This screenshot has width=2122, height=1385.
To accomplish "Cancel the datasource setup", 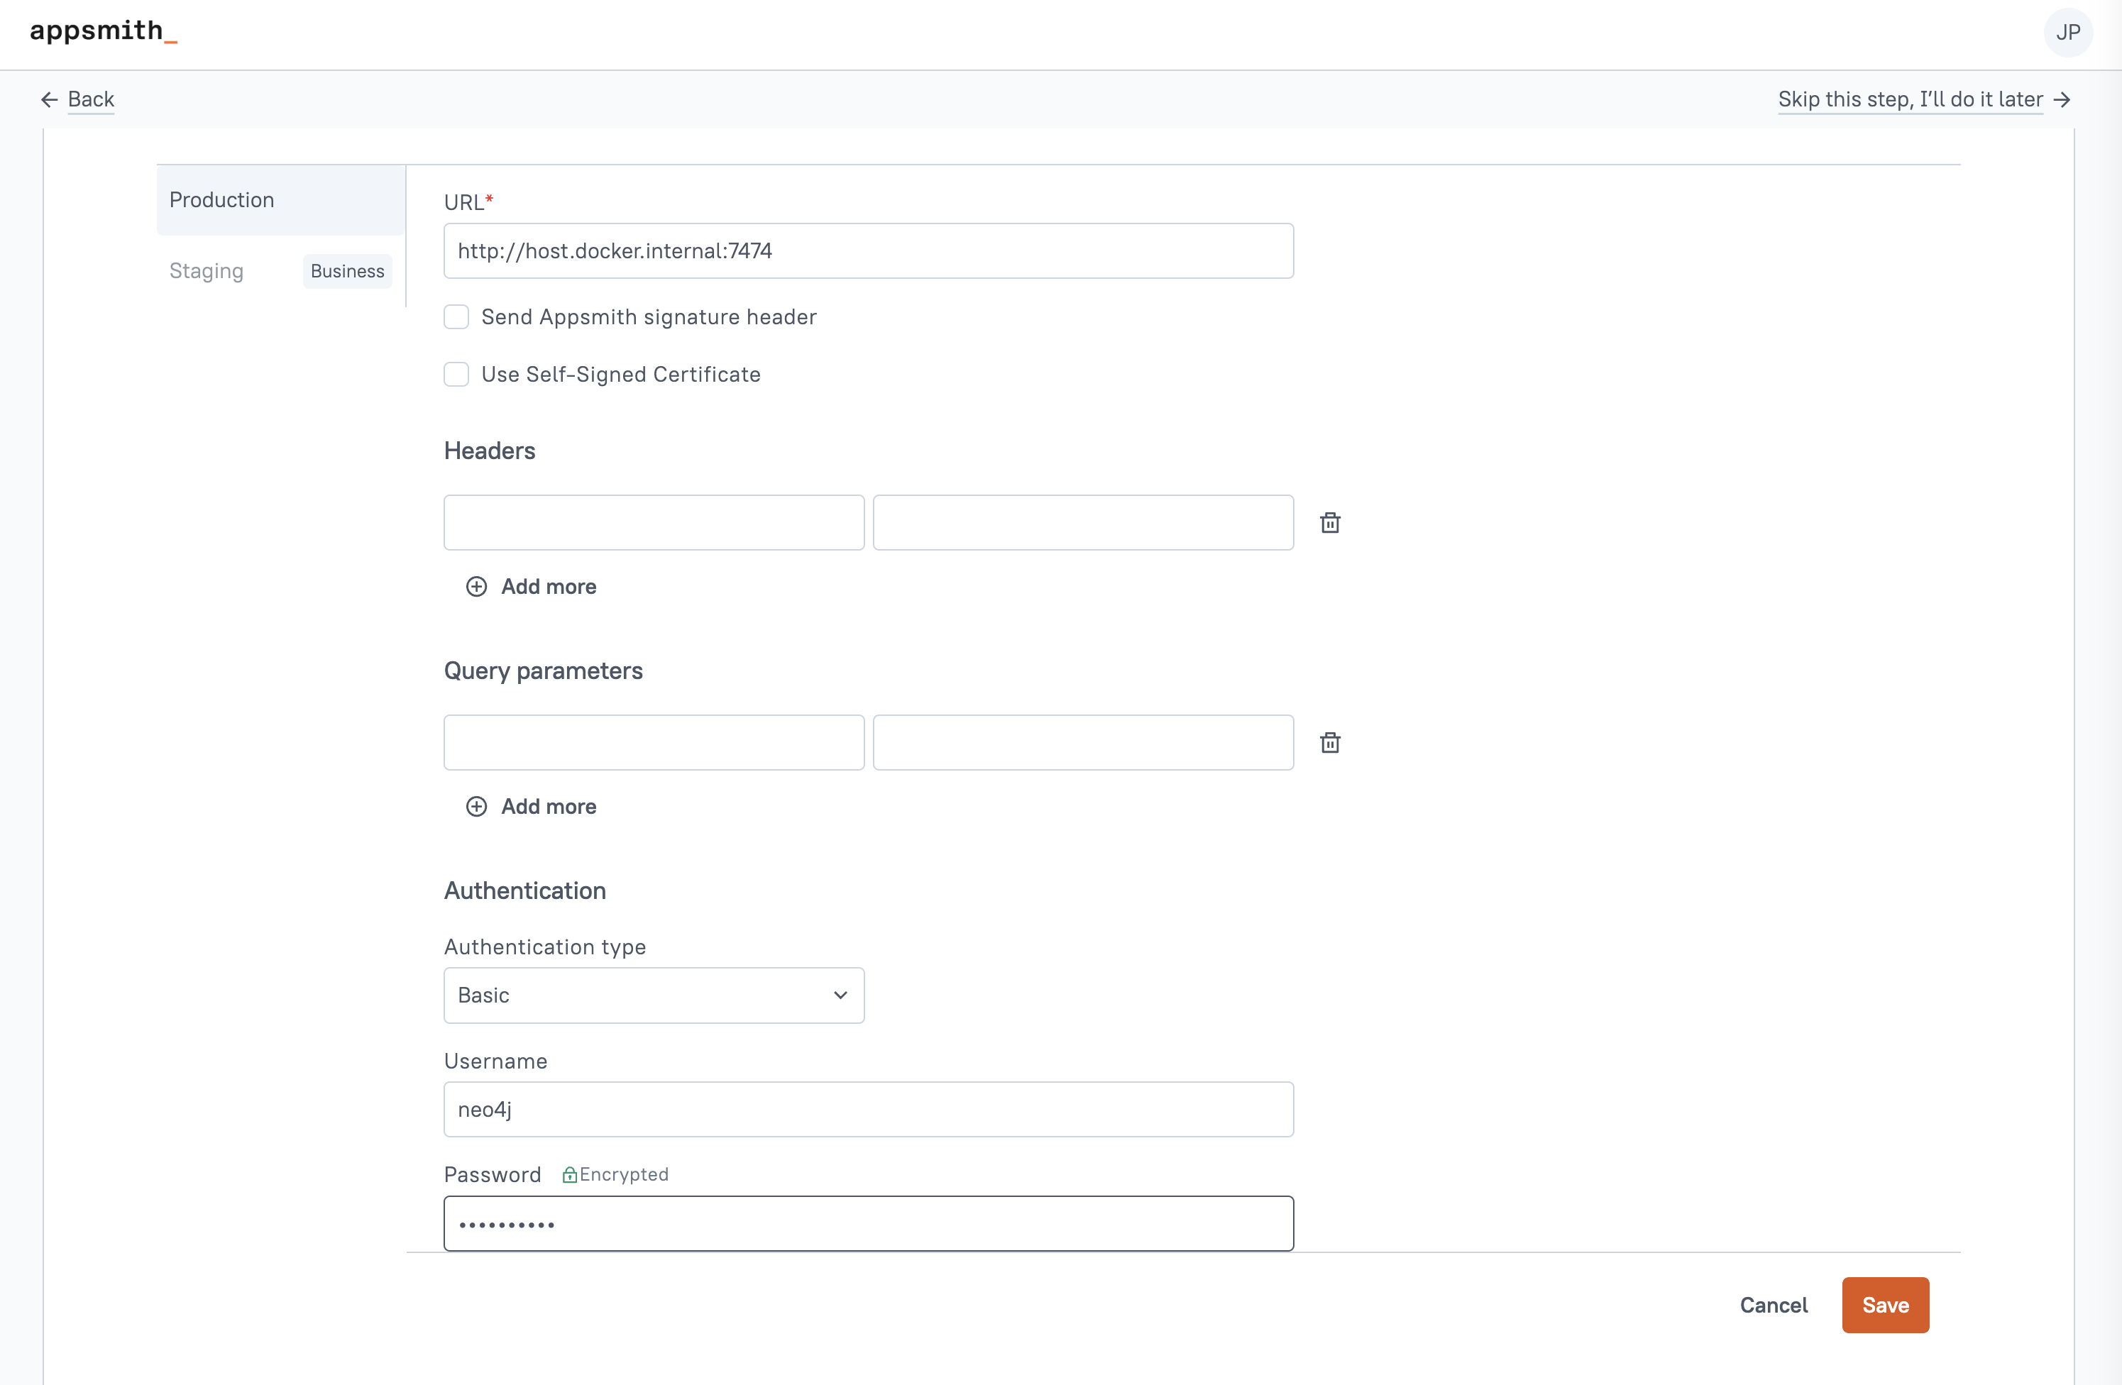I will pos(1774,1305).
